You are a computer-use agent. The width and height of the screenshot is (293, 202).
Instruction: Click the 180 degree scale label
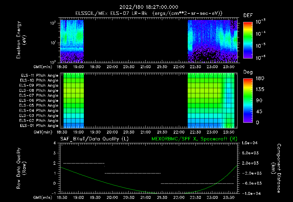(x=260, y=78)
